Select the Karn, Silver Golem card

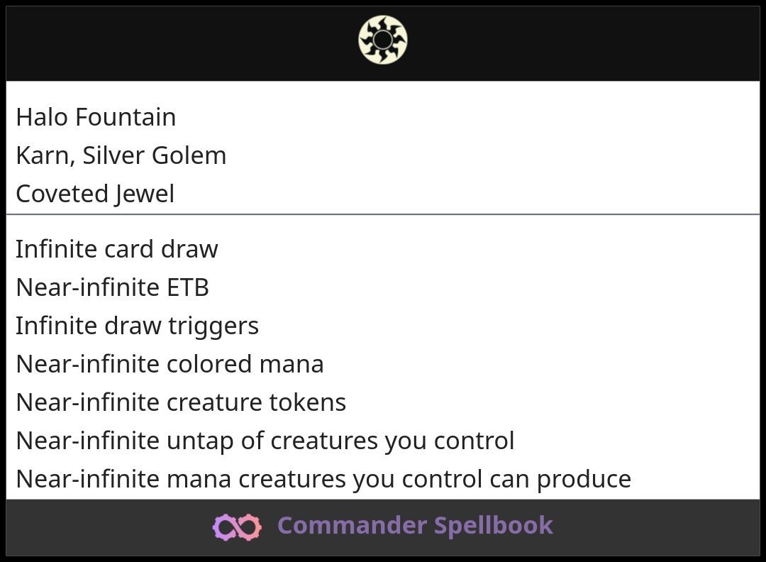tap(121, 155)
